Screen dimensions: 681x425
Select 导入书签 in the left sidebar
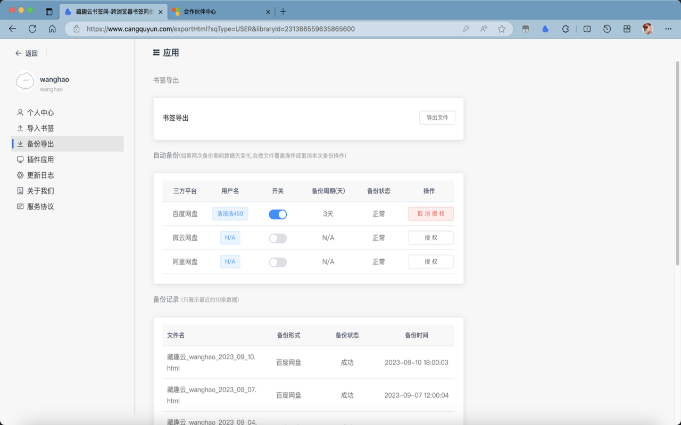(40, 127)
